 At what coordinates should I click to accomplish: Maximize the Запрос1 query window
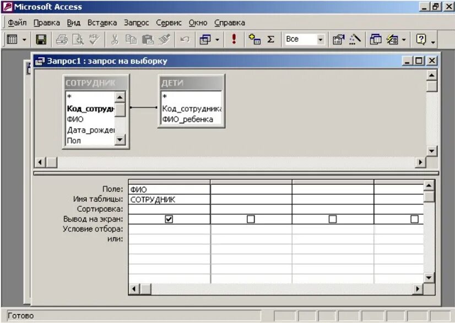[x=419, y=61]
